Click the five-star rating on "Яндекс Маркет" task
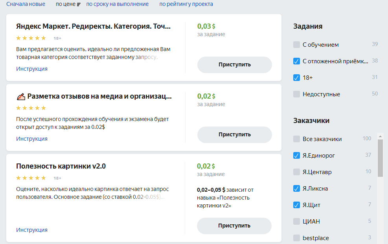 [31, 38]
